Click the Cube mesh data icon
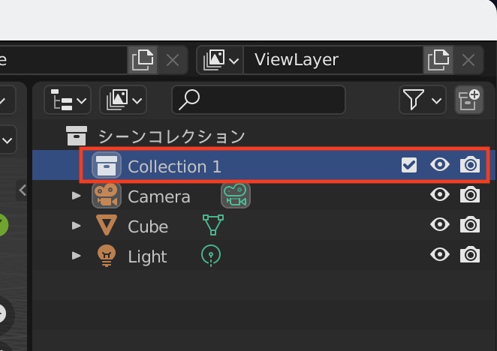This screenshot has height=351, width=497. tap(213, 225)
